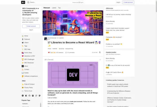The image size is (157, 107).
Task: Click the search magnifier icon
Action: coord(28,2)
